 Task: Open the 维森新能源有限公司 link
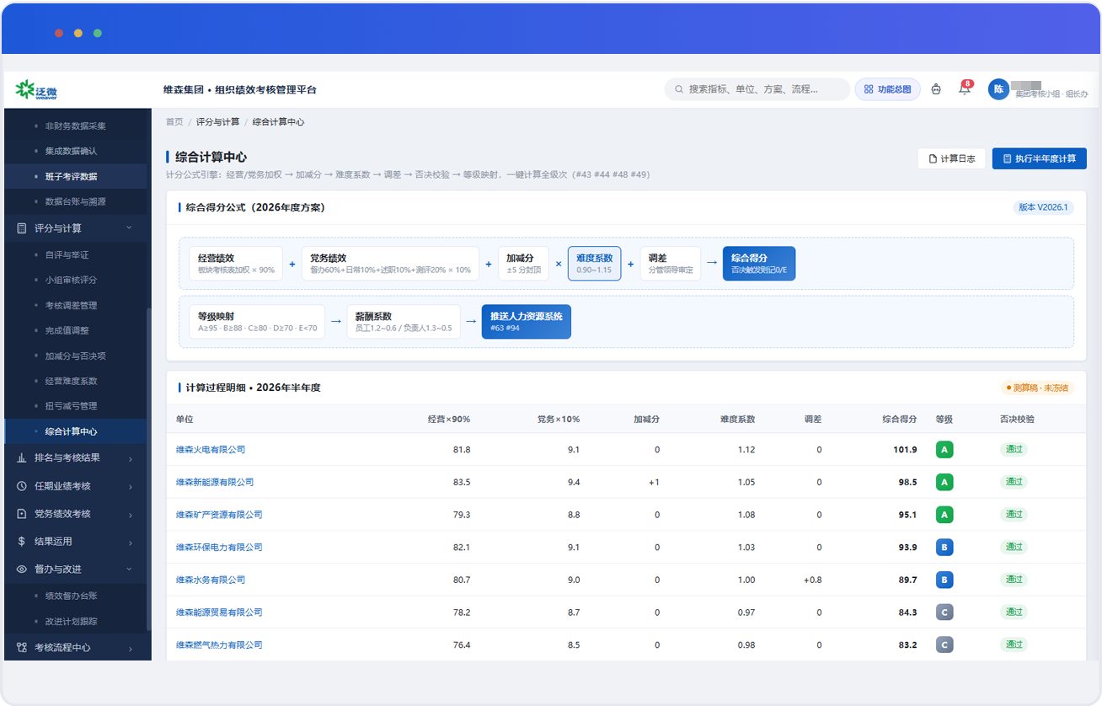tap(215, 483)
